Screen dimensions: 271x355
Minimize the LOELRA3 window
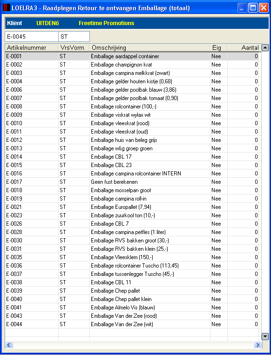tap(242, 8)
